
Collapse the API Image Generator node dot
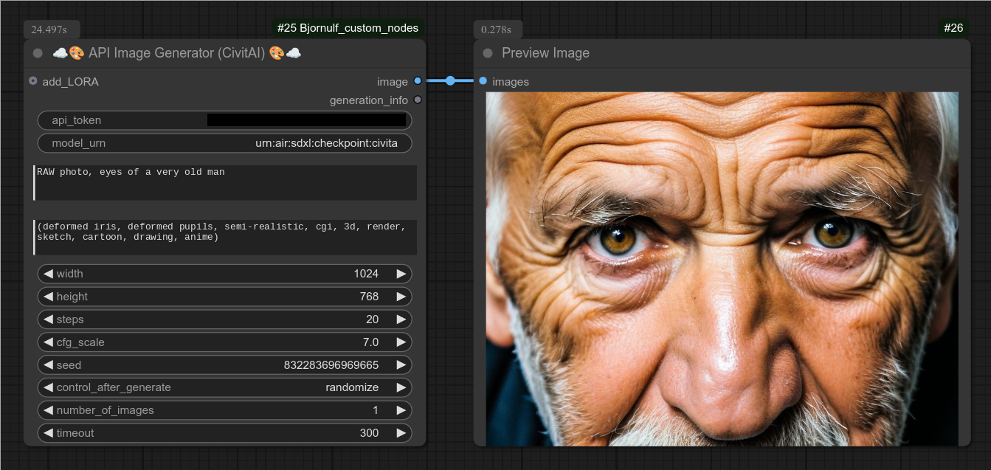coord(38,53)
